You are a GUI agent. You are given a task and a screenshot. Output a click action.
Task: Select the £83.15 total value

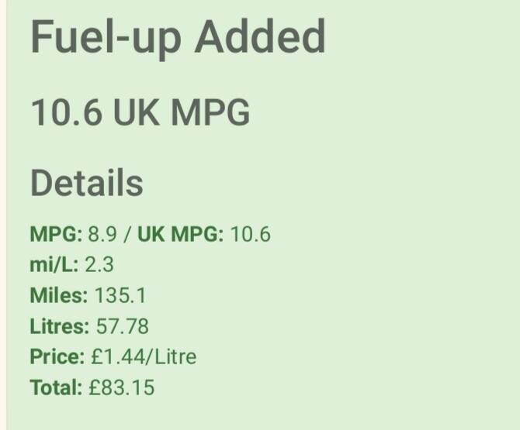coord(122,387)
